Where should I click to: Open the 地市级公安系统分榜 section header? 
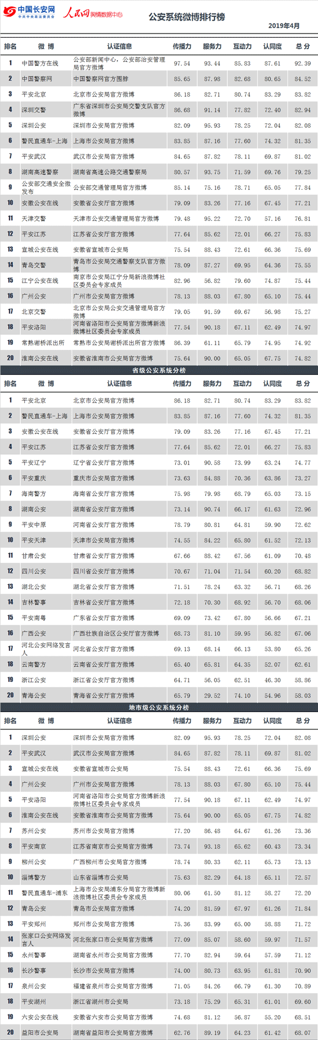159,707
